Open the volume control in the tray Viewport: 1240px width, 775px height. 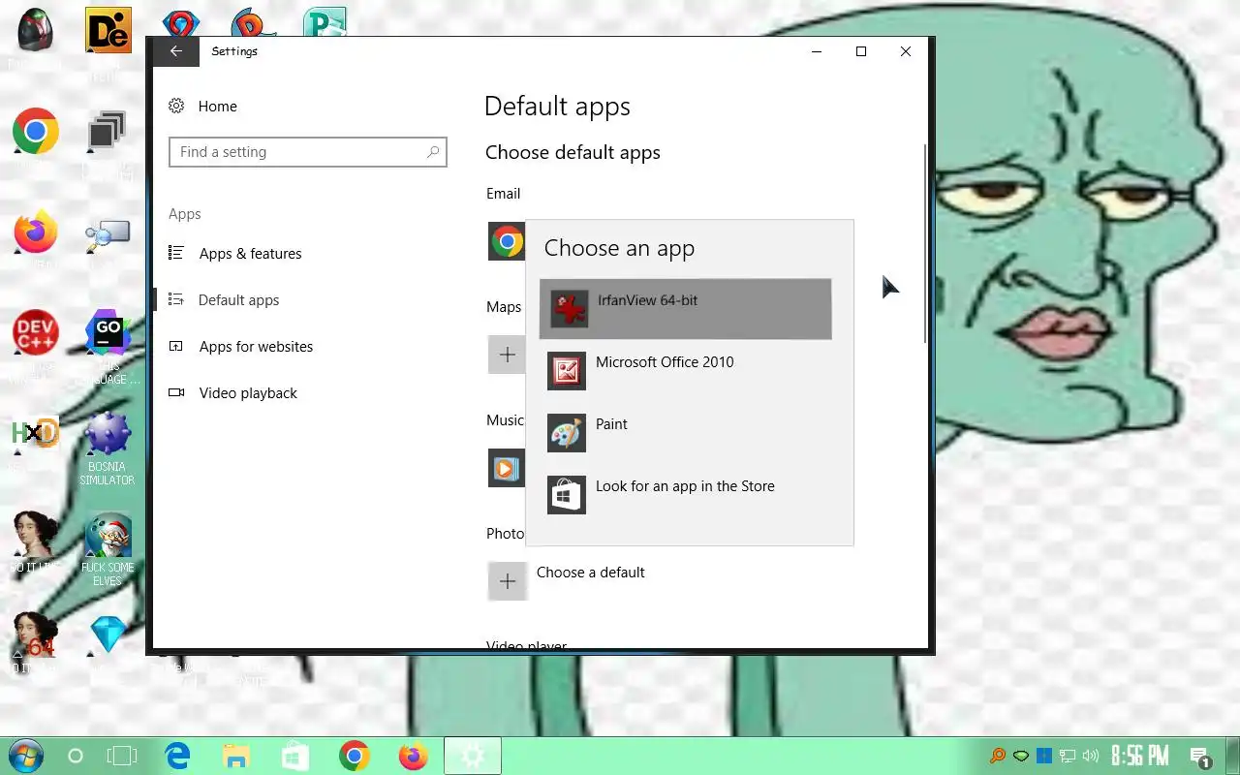1091,756
